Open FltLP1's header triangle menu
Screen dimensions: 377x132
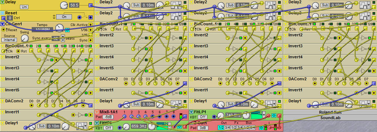(x=191, y=112)
